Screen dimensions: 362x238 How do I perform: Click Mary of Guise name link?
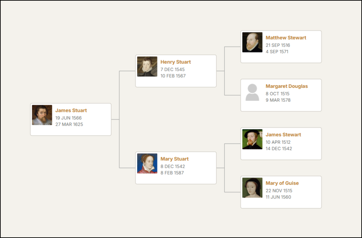click(282, 183)
